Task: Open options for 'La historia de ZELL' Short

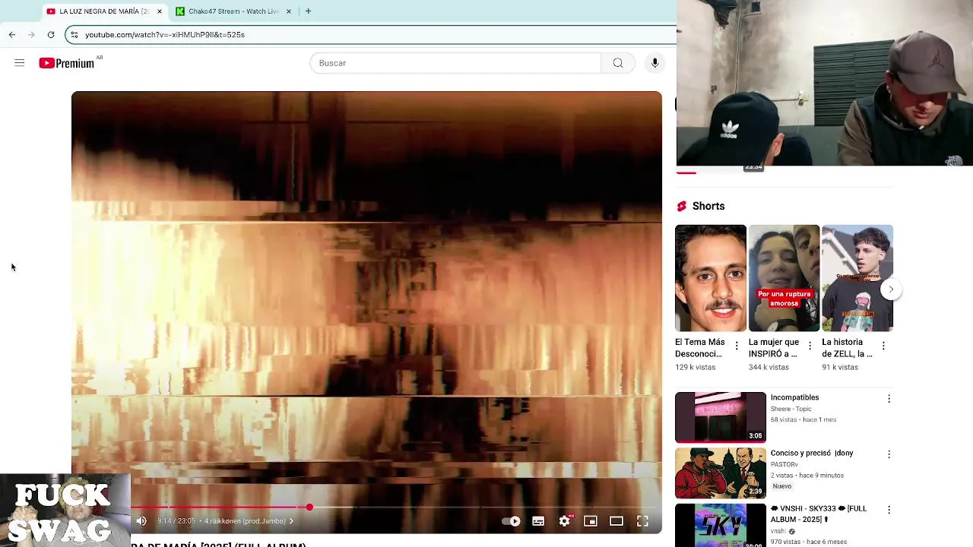Action: (x=883, y=346)
